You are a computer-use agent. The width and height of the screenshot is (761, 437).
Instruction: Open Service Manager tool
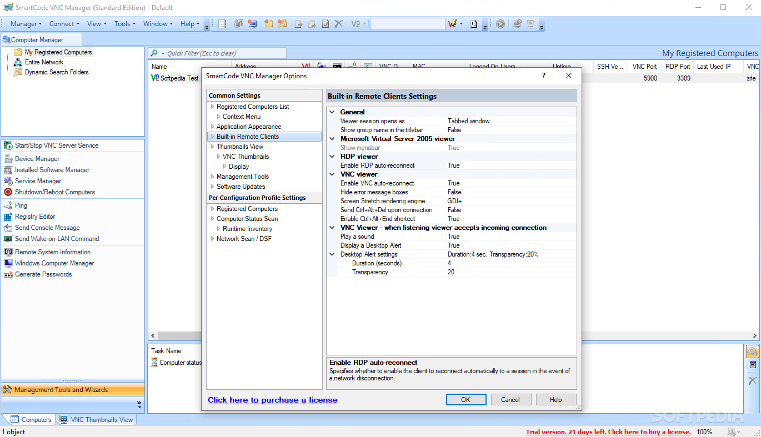33,181
